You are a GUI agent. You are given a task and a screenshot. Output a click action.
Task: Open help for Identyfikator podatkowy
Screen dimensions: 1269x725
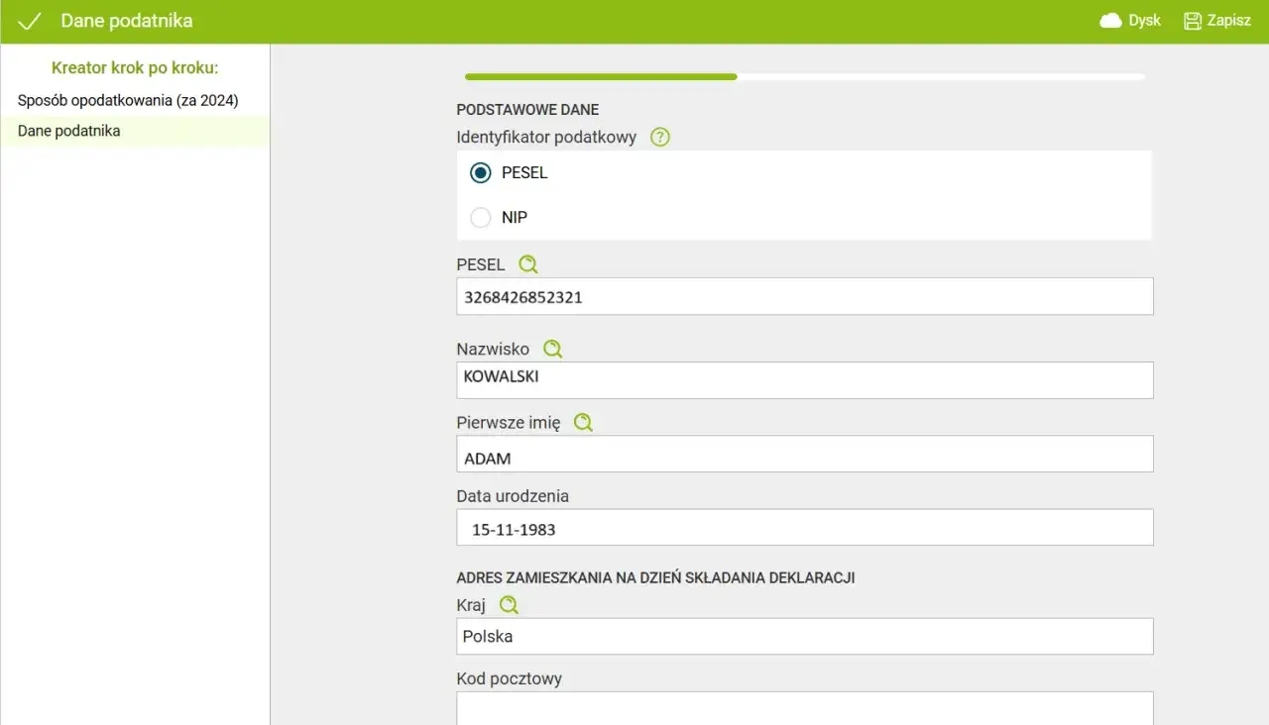660,138
